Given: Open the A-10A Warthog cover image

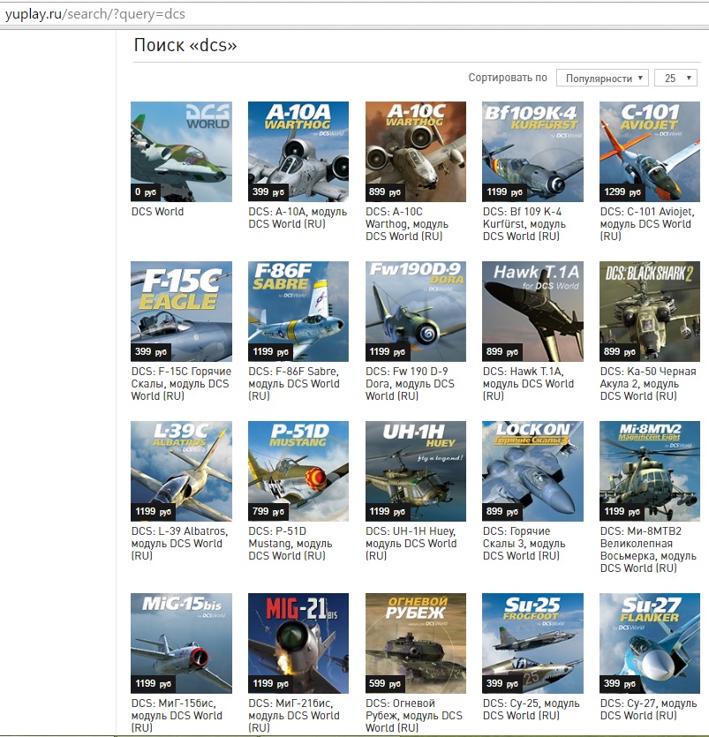Looking at the screenshot, I should tap(298, 152).
